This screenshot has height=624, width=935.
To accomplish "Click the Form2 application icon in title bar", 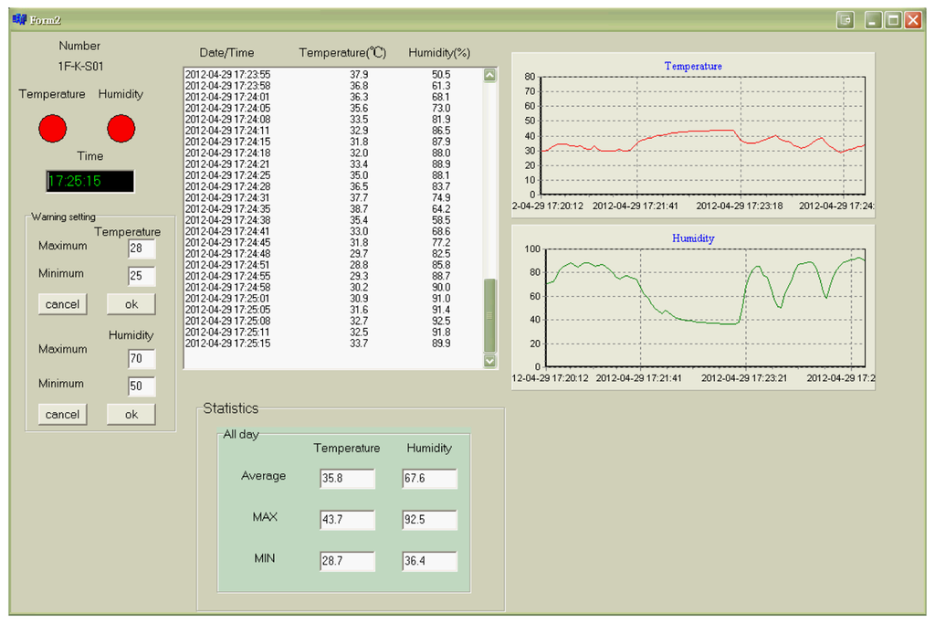I will [x=19, y=20].
